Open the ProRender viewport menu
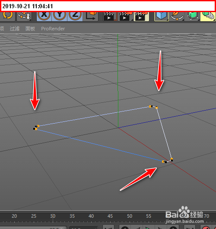Image resolution: width=216 pixels, height=229 pixels. point(53,29)
